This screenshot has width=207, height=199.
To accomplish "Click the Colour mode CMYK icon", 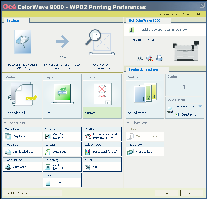I will tap(88, 152).
